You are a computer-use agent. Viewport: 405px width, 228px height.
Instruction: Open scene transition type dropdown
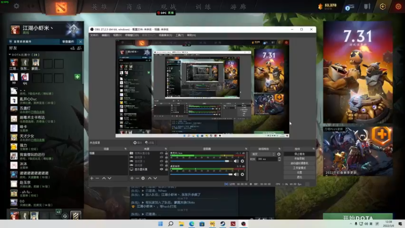(x=263, y=154)
